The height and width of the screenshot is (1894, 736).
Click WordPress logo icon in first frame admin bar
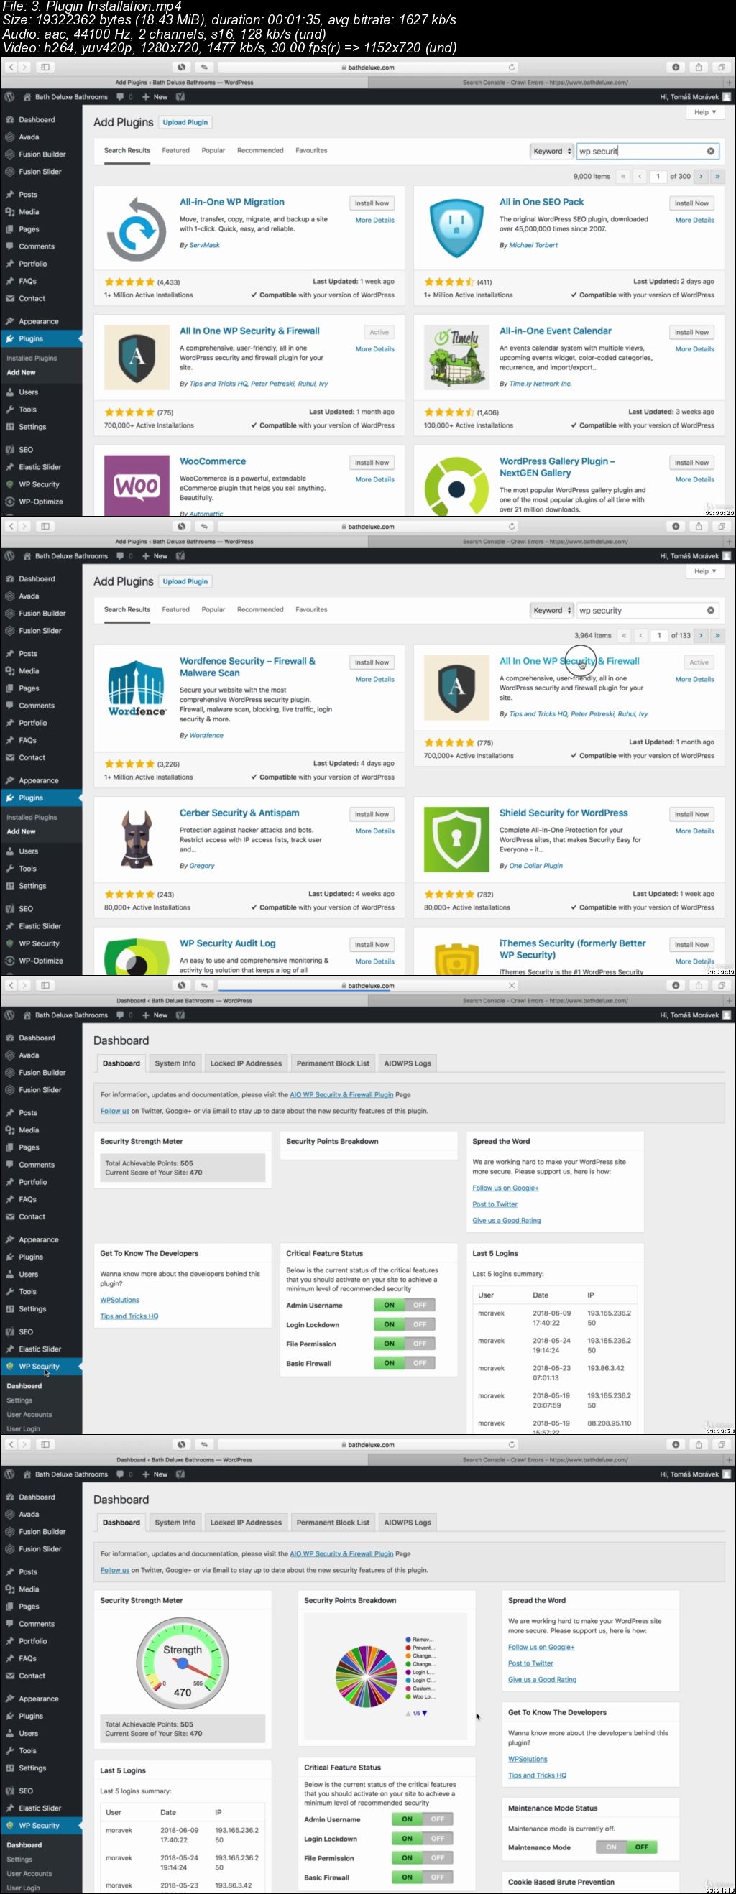tap(9, 97)
